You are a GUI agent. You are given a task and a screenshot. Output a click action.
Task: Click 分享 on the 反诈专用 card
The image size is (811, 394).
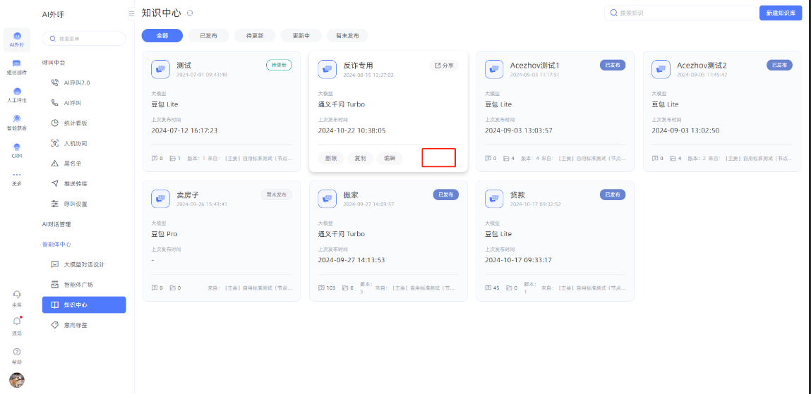(x=444, y=66)
